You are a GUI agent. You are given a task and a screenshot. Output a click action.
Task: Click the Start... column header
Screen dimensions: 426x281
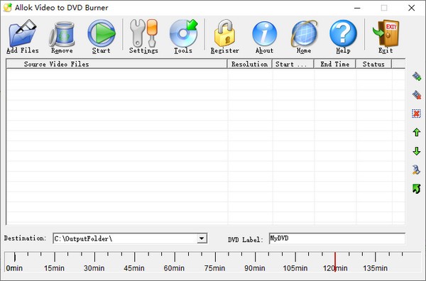click(x=293, y=64)
